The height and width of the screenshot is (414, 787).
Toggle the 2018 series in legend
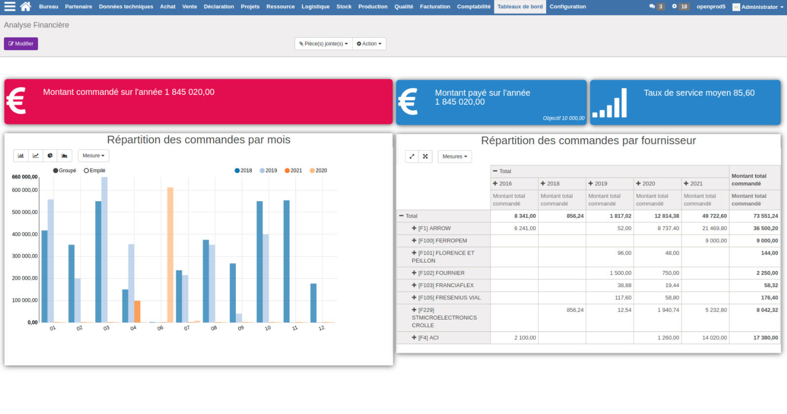click(243, 171)
